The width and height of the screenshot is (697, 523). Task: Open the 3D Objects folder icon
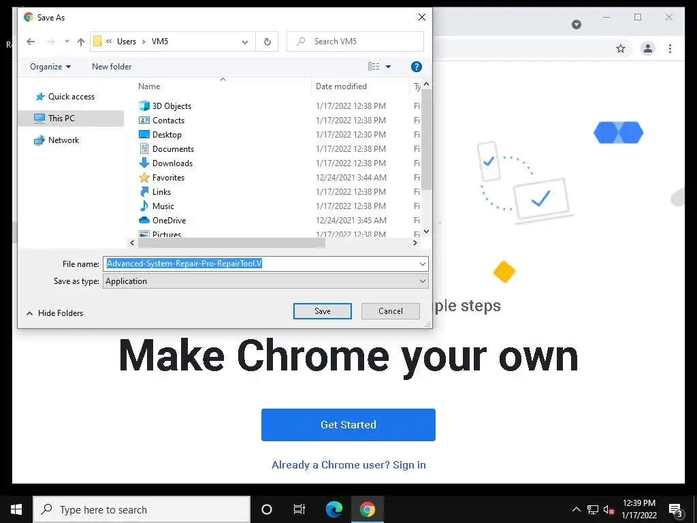point(144,106)
